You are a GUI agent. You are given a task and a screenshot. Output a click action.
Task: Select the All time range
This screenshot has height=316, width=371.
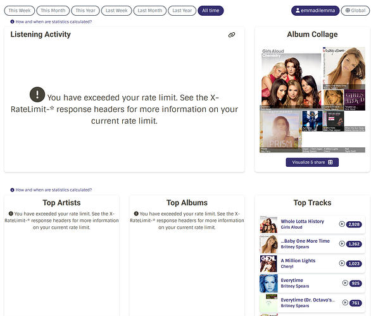pyautogui.click(x=211, y=11)
